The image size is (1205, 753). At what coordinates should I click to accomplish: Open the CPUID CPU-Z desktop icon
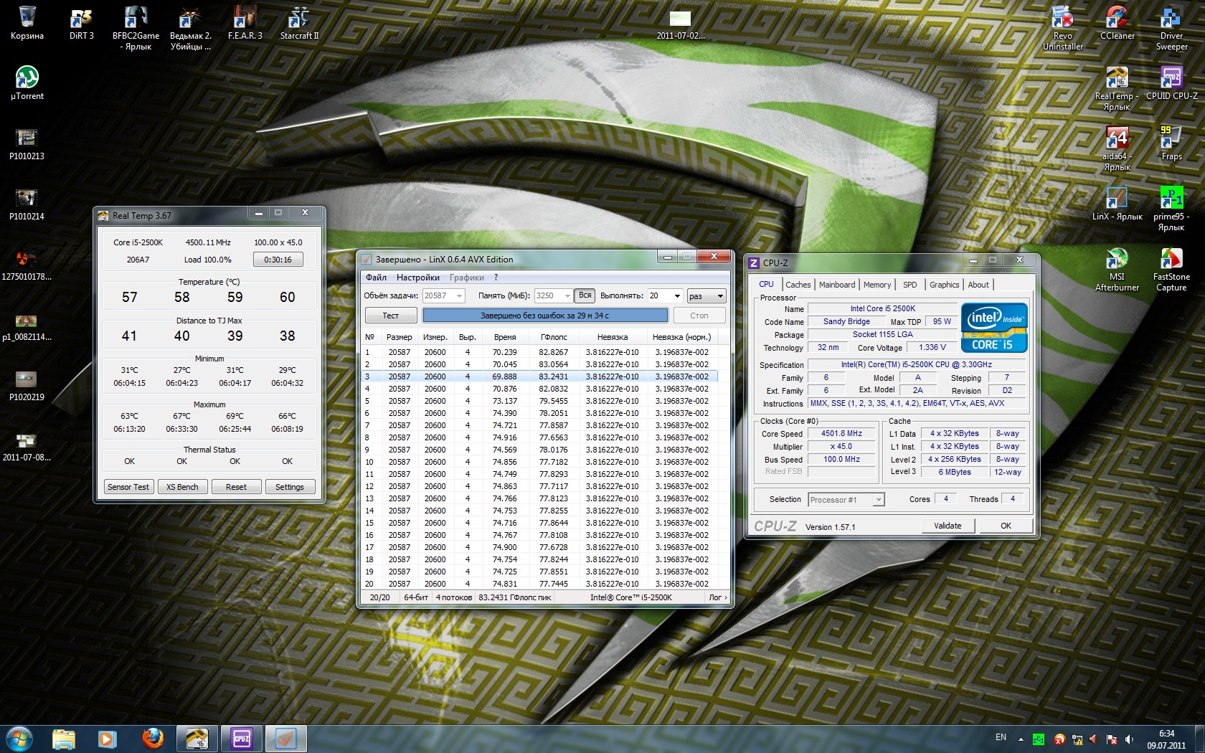tap(1172, 82)
